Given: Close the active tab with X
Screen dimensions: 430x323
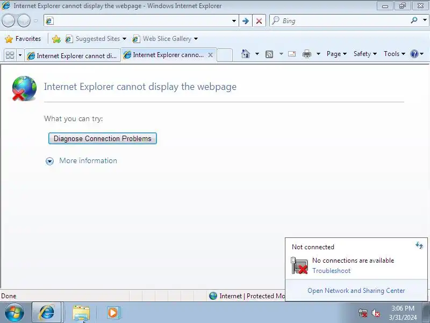Looking at the screenshot, I should pos(210,55).
